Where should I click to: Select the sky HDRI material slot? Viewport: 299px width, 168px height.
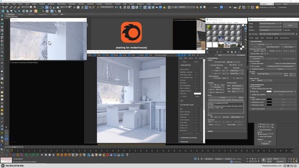[221, 39]
